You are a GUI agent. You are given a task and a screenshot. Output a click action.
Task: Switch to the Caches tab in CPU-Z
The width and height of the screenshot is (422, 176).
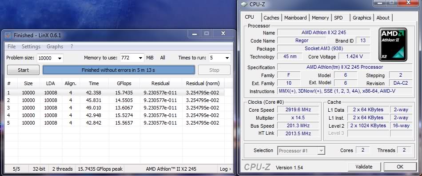(x=271, y=18)
